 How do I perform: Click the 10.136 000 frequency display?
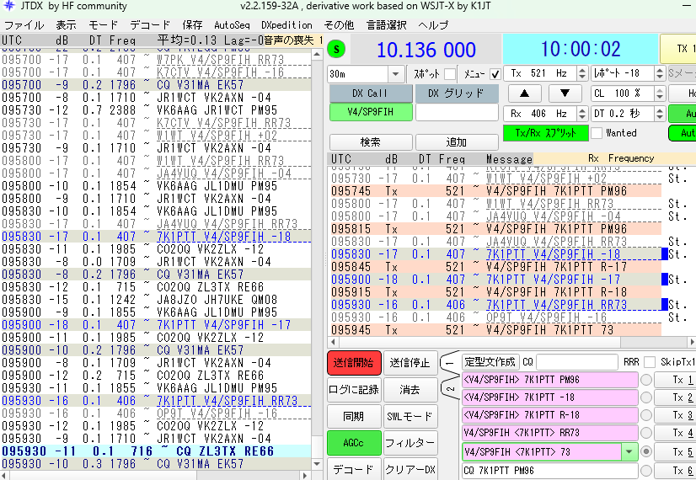(426, 49)
